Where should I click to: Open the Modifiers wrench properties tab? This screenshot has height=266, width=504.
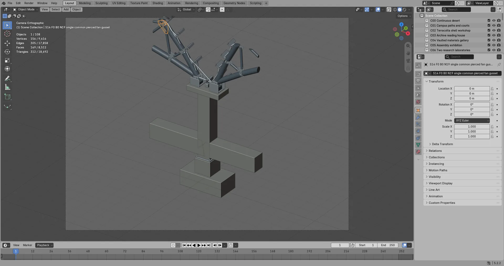coord(418,117)
